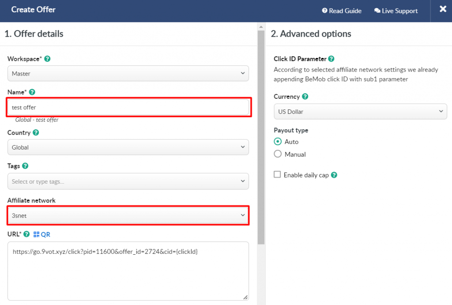Click the Name field containing test offer
452x305 pixels.
[128, 107]
